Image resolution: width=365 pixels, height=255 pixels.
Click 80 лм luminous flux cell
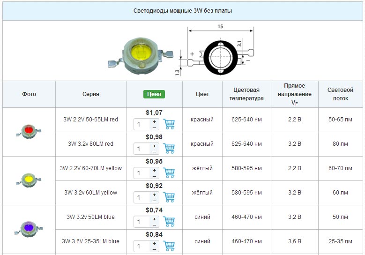(x=340, y=144)
